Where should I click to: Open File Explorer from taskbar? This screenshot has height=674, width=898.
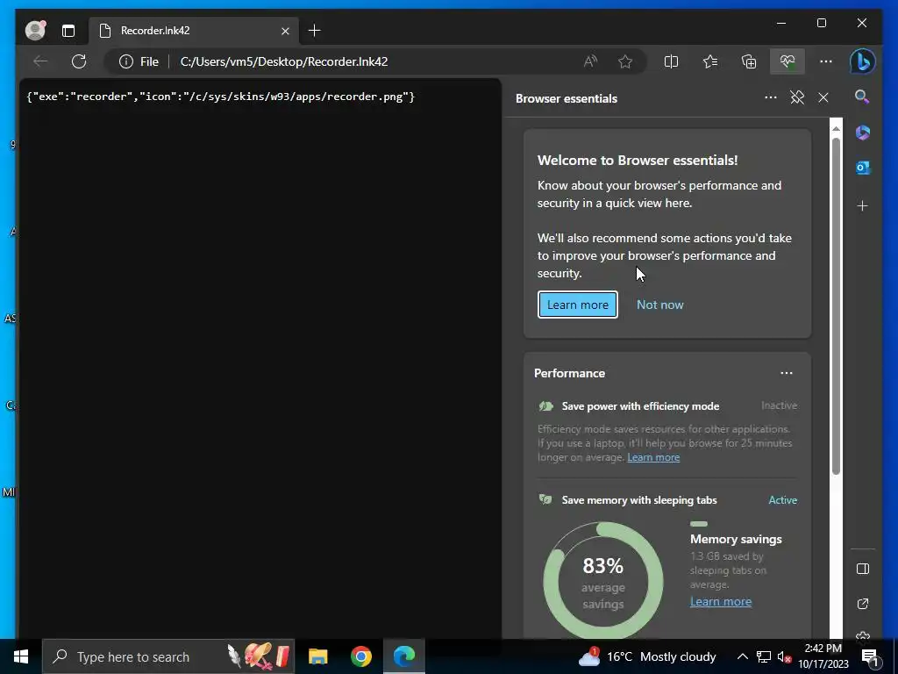tap(317, 656)
